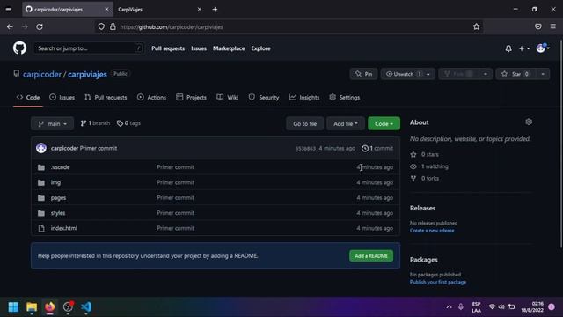Open the carpiviajes repository link
The width and height of the screenshot is (563, 317).
pyautogui.click(x=87, y=74)
